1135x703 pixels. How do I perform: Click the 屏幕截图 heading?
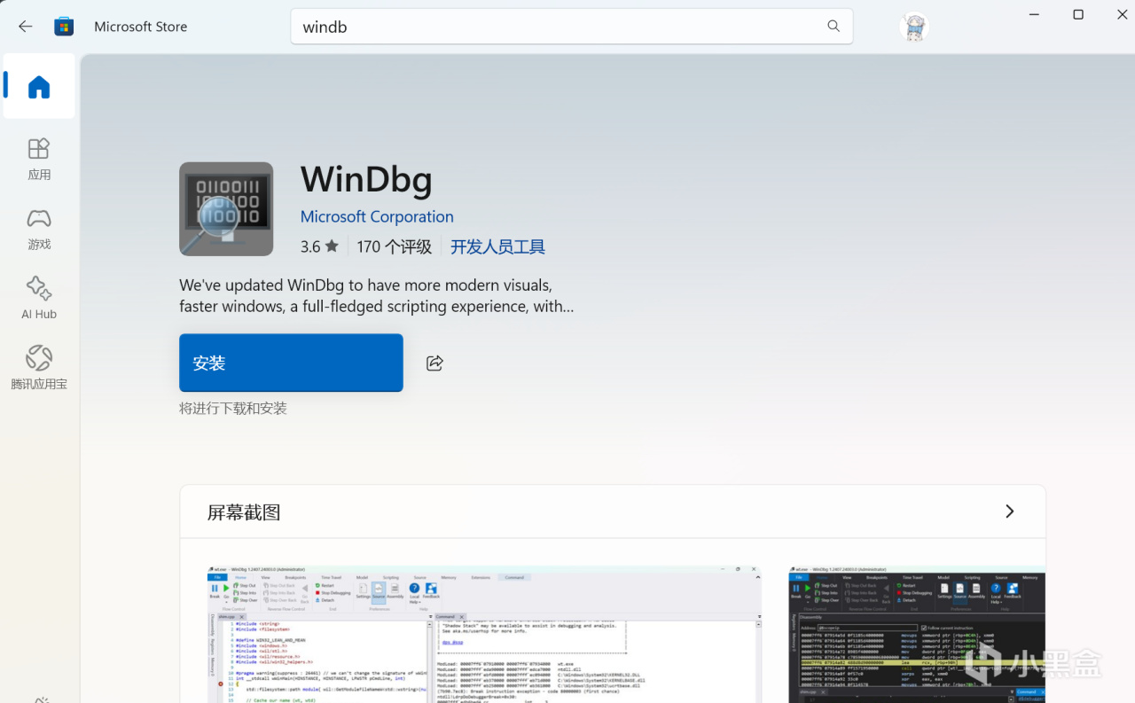pyautogui.click(x=244, y=512)
